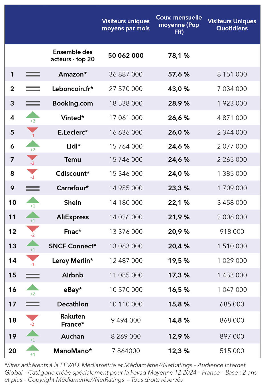The height and width of the screenshot is (388, 265).
Task: Click the equals icon next to Airbnb
Action: pos(33,275)
